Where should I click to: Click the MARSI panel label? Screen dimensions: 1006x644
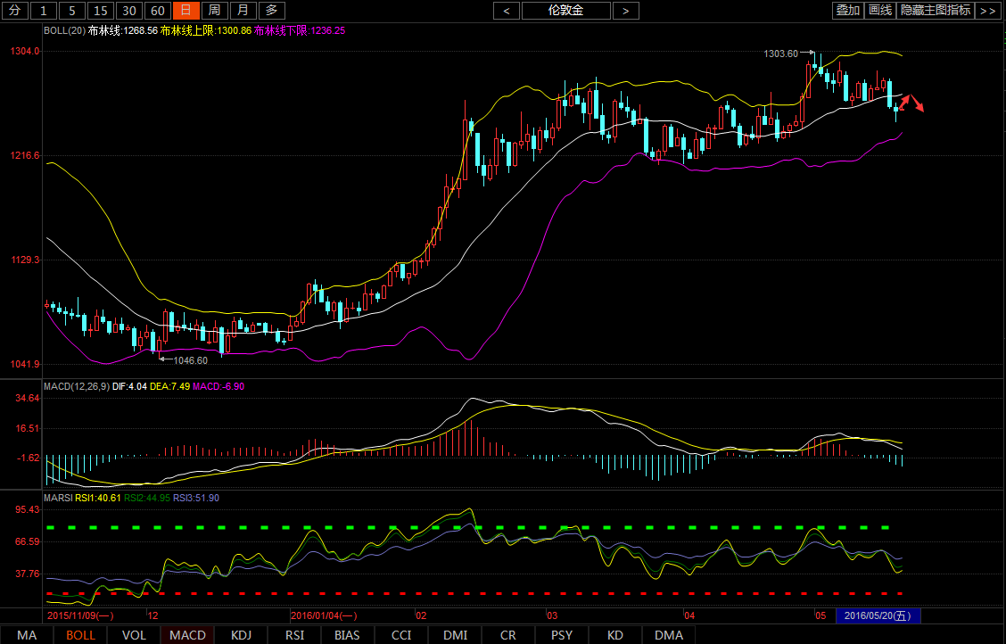point(58,498)
